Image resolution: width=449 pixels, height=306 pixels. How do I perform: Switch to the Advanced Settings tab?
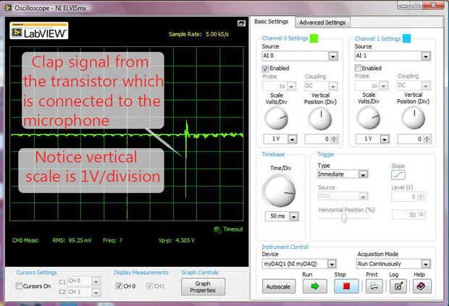pos(322,22)
